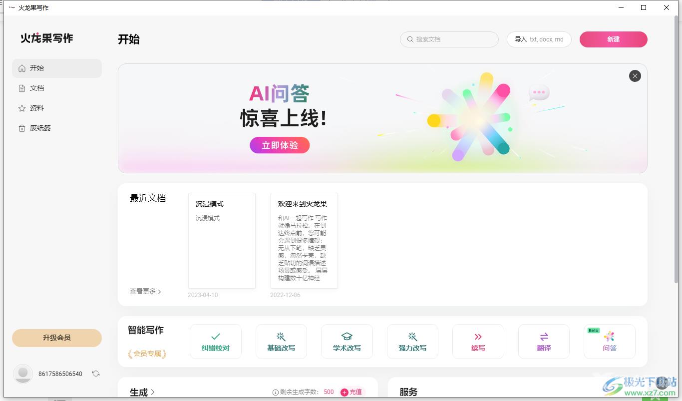
Task: Open the 翻译 translation tool
Action: pos(544,342)
